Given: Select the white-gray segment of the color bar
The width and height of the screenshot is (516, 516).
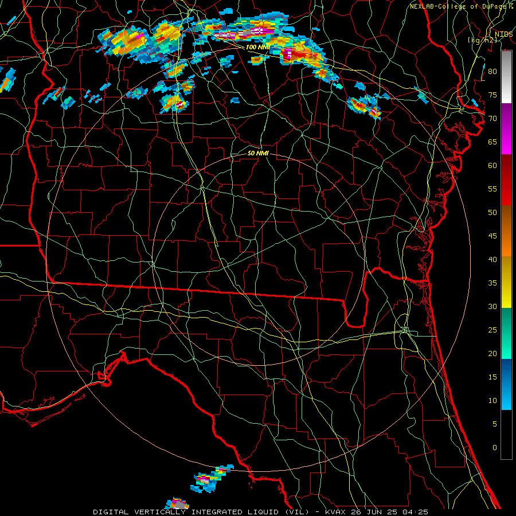Looking at the screenshot, I should click(506, 77).
